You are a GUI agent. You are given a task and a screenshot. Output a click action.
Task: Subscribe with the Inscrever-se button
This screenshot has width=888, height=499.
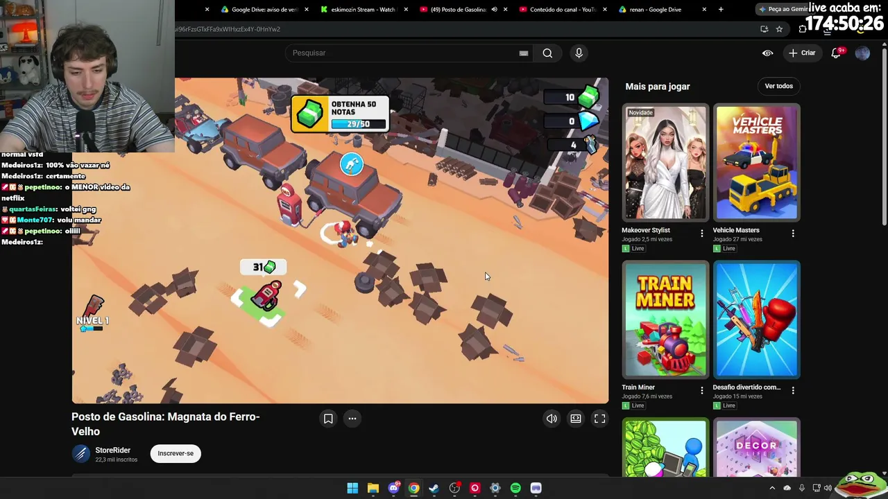(x=176, y=453)
